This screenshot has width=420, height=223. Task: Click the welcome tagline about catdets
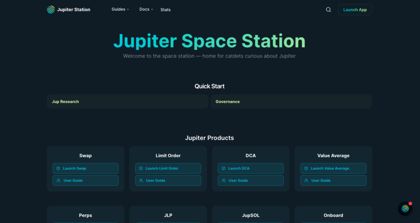pos(210,56)
